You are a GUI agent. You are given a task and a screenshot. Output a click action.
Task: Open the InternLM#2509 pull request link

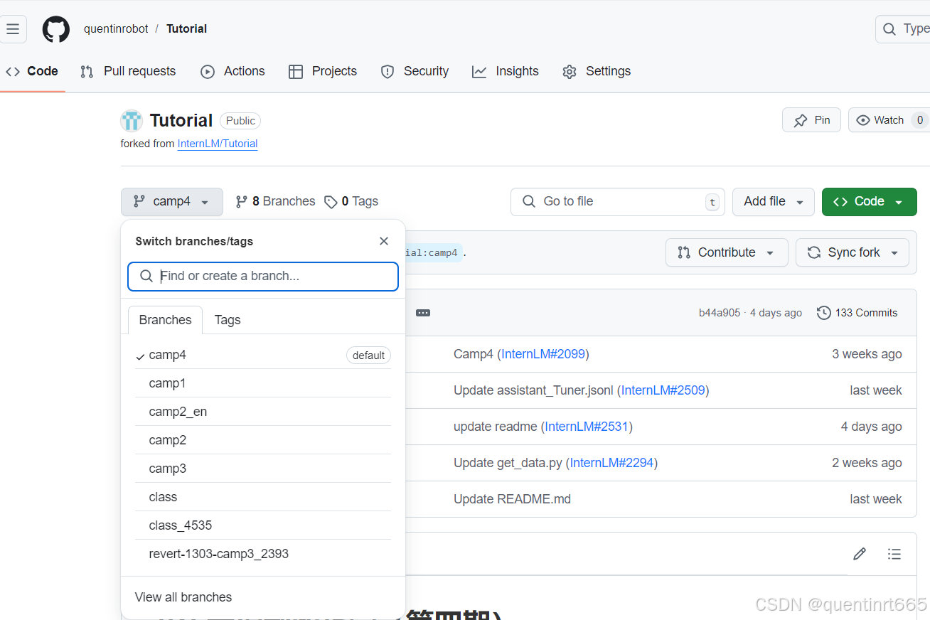tap(663, 390)
